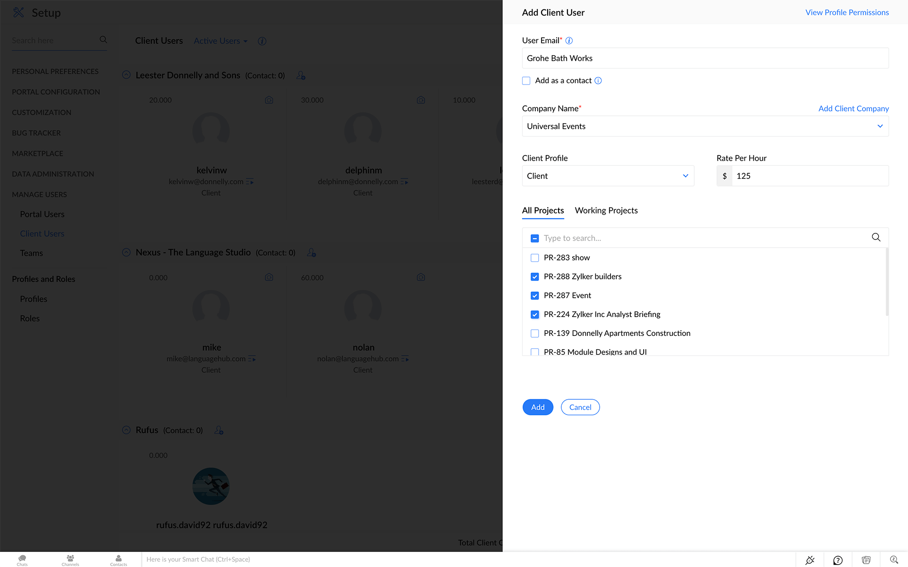
Task: Click the icon beside mike@languagehub.com
Action: click(x=252, y=359)
